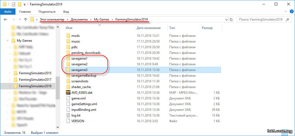Click the new folder quick access icon

[19, 4]
